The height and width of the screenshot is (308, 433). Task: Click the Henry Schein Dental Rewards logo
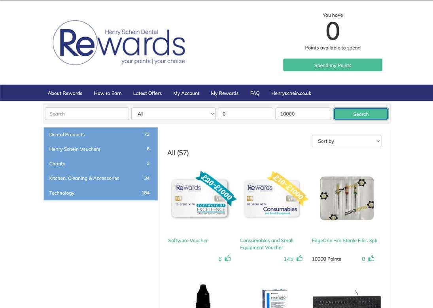[119, 43]
